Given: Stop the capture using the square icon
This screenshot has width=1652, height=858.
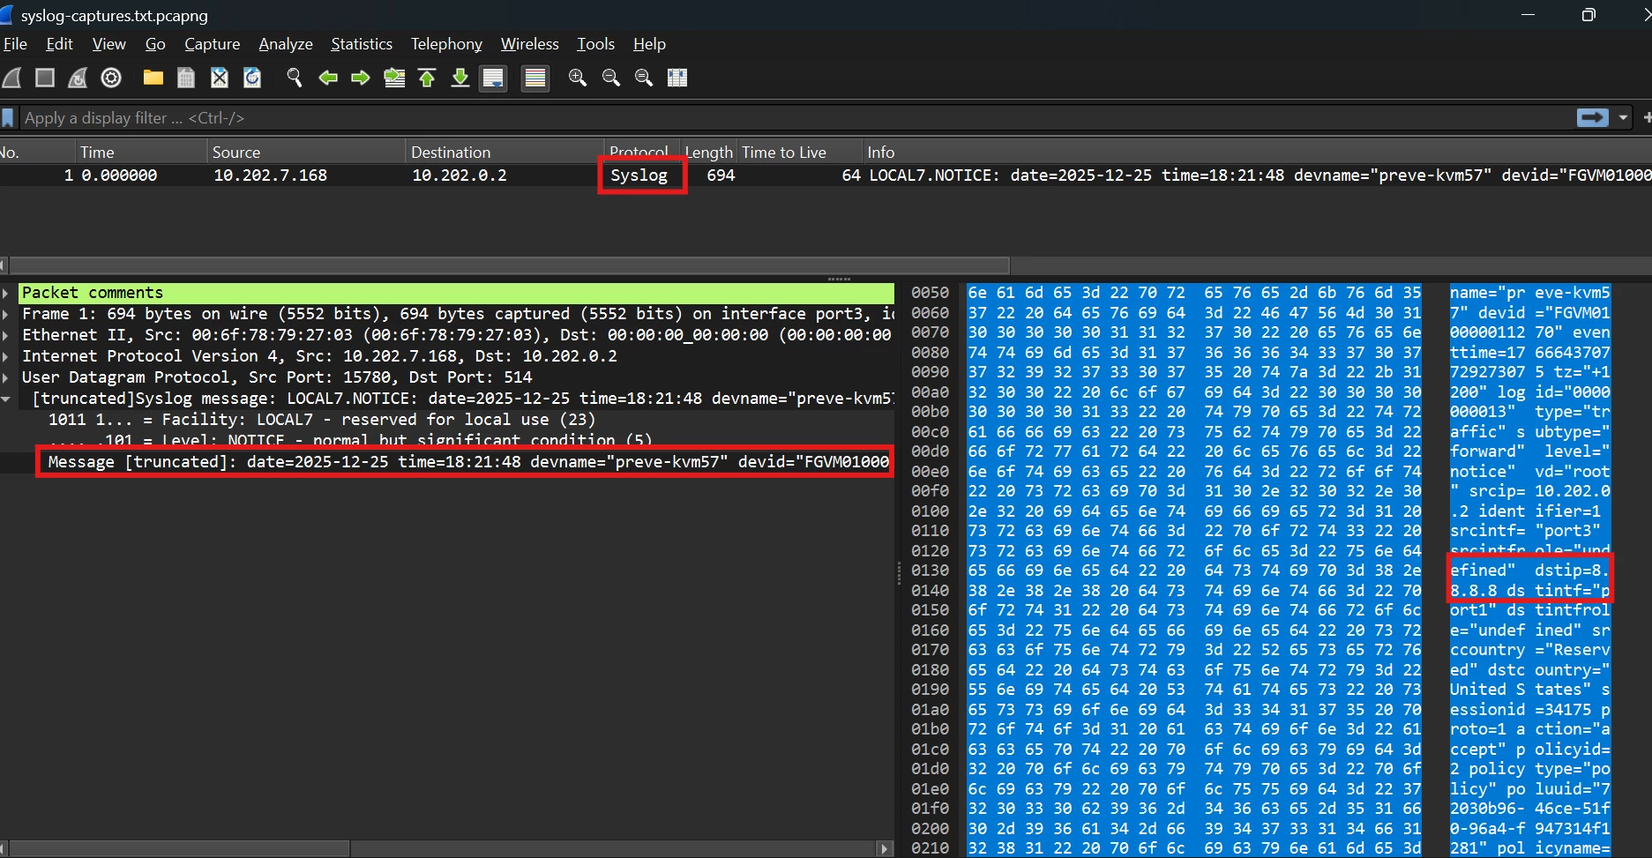Looking at the screenshot, I should [45, 78].
